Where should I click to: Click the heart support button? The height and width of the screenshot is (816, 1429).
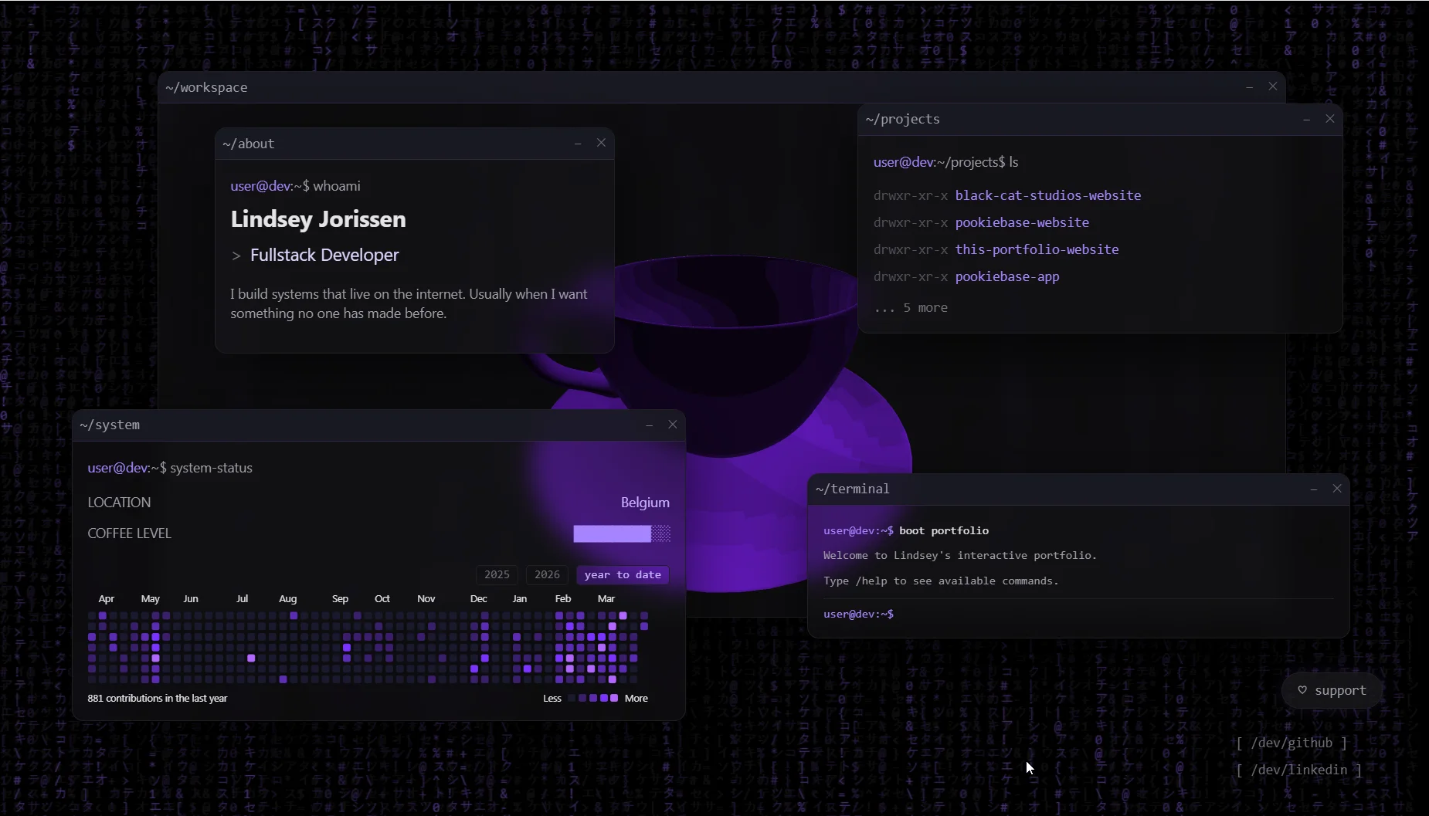tap(1332, 690)
